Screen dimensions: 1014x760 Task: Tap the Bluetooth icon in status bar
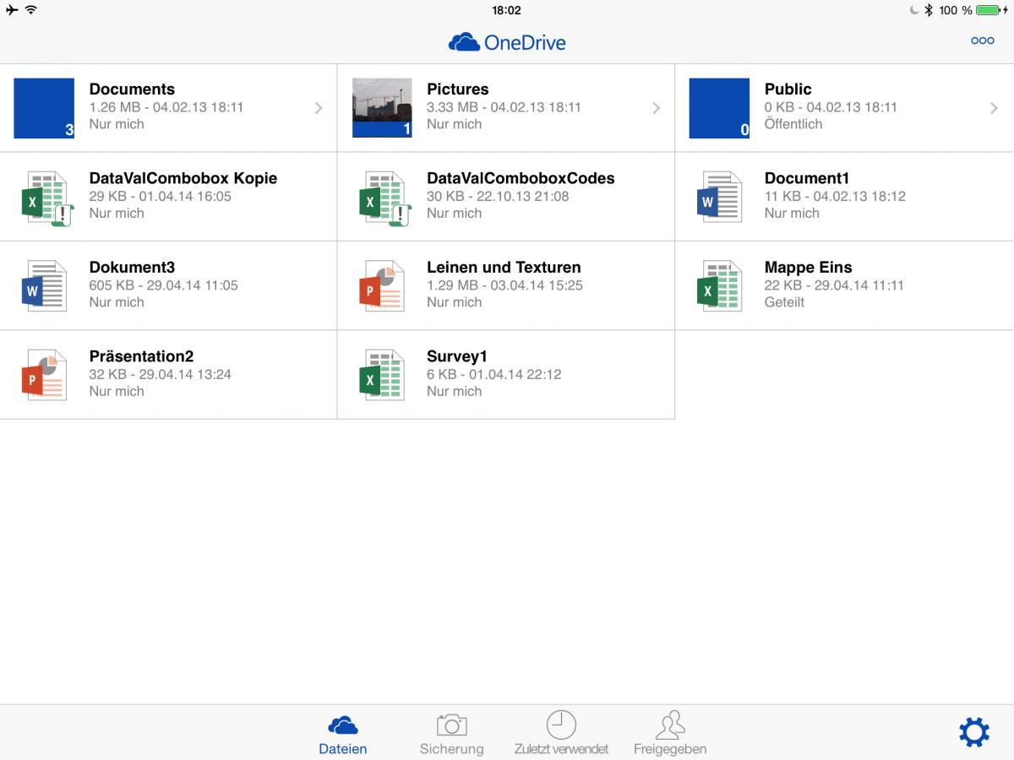coord(928,10)
